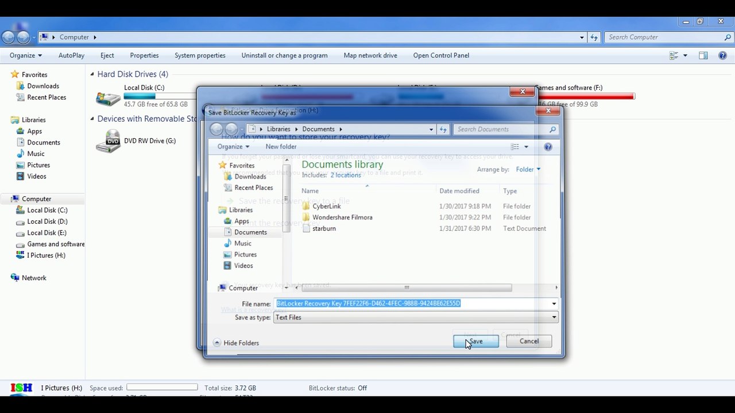735x413 pixels.
Task: Collapse Devices with Removable Storage group
Action: pos(92,119)
